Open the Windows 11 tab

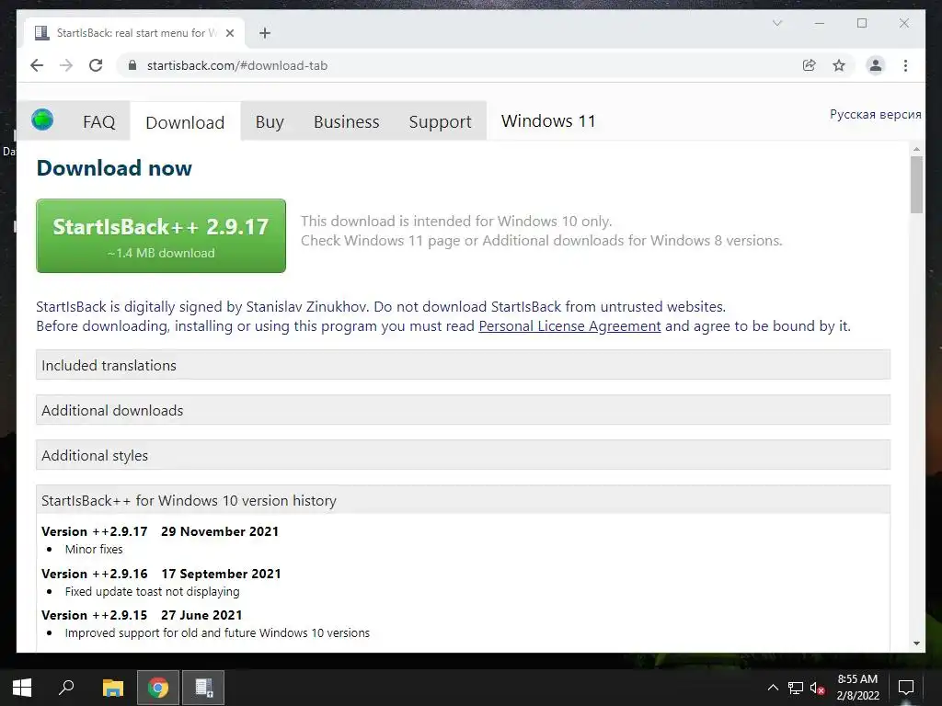coord(548,121)
